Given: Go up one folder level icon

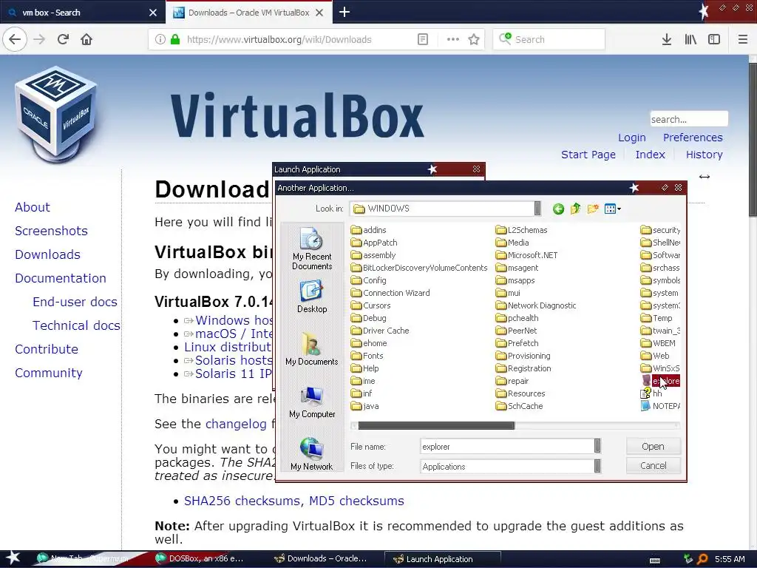Looking at the screenshot, I should click(575, 209).
